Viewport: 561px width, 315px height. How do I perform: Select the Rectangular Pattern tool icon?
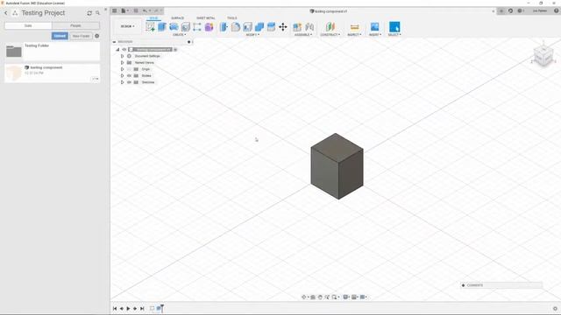tap(197, 27)
